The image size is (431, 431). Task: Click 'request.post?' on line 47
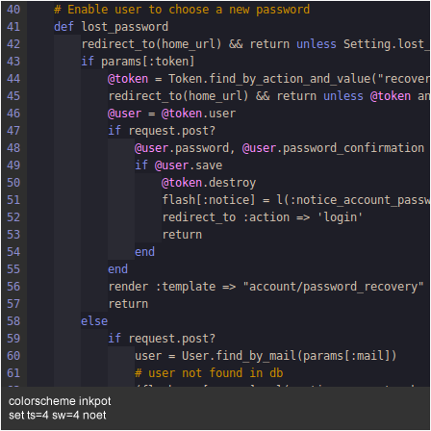[x=172, y=131]
